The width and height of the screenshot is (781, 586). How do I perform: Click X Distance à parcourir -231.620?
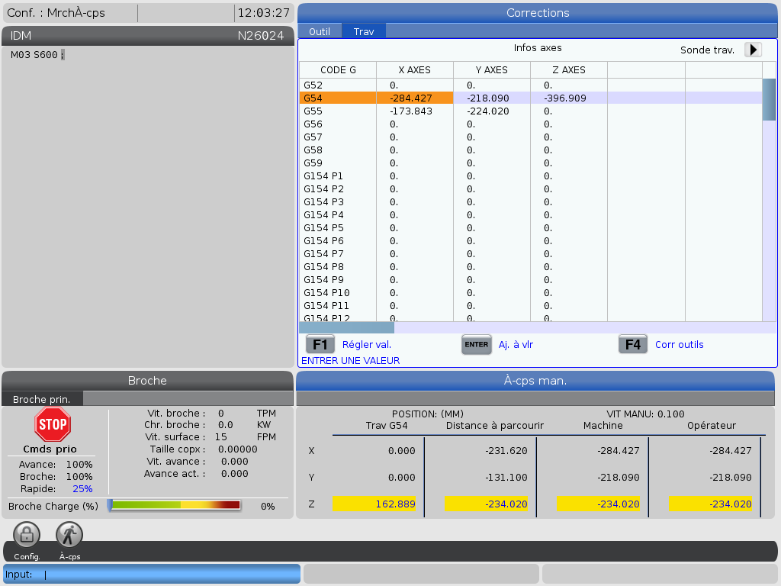tap(506, 450)
